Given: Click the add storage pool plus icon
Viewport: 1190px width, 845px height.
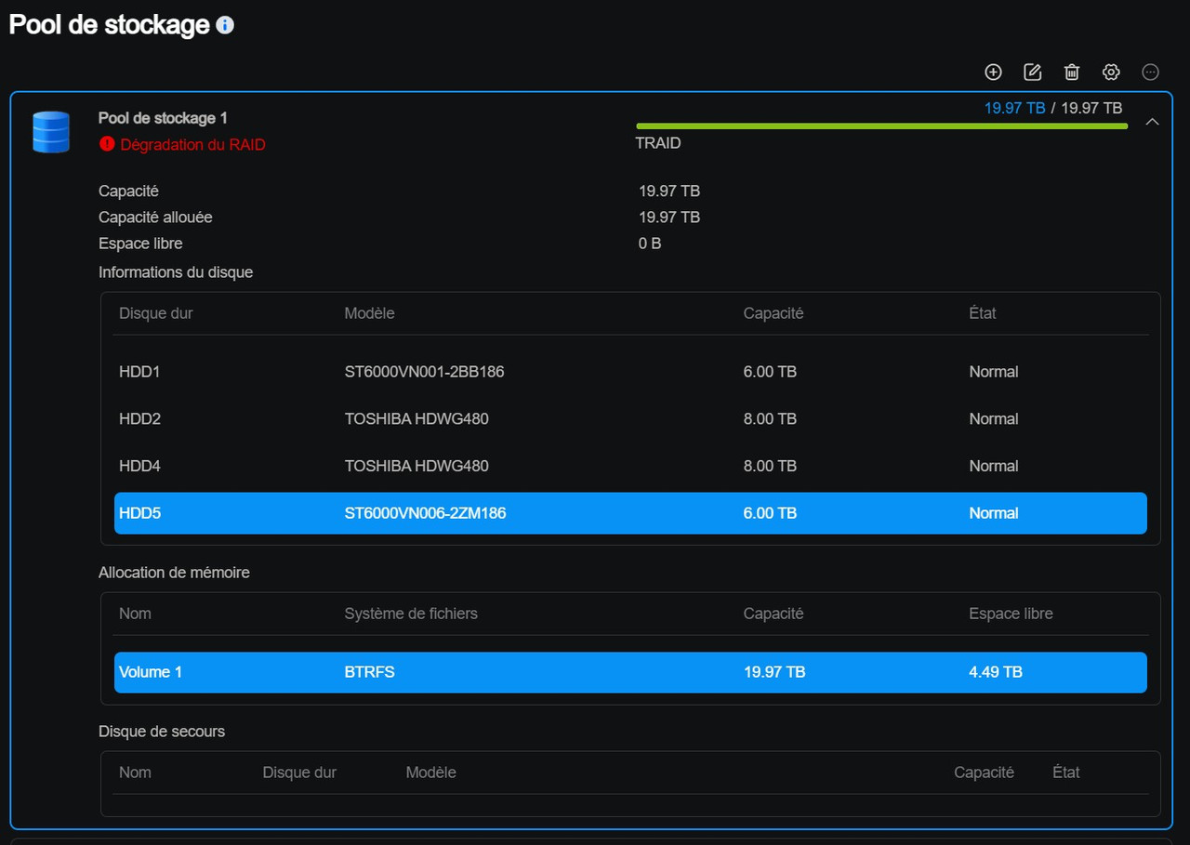Looking at the screenshot, I should [993, 72].
